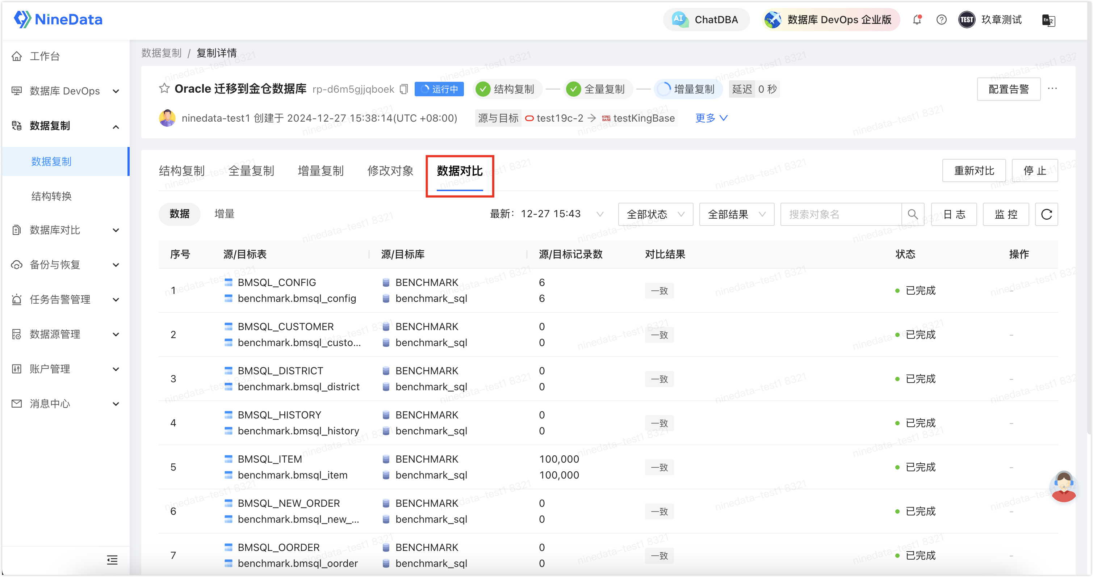Screen dimensions: 1093x577
Task: Star the Oracle 迁移到金仓数据库 task
Action: [164, 88]
